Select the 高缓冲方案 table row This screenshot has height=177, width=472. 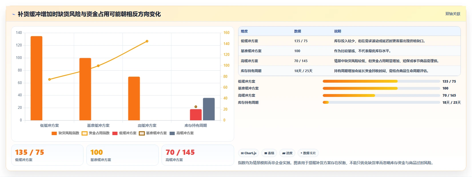click(349, 61)
